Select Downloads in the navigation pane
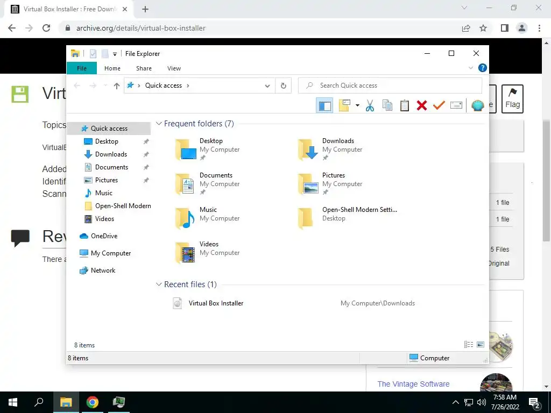This screenshot has width=551, height=413. click(x=111, y=154)
